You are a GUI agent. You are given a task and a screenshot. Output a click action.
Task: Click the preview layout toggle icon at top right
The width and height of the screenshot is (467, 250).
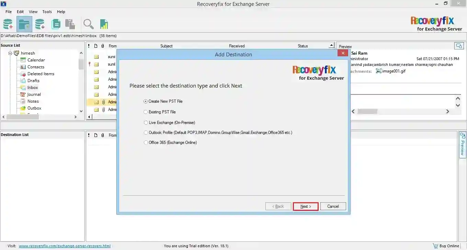(459, 46)
